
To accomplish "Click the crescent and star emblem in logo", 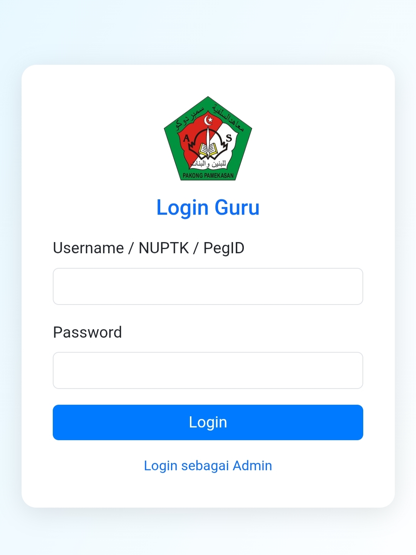I will [x=209, y=120].
